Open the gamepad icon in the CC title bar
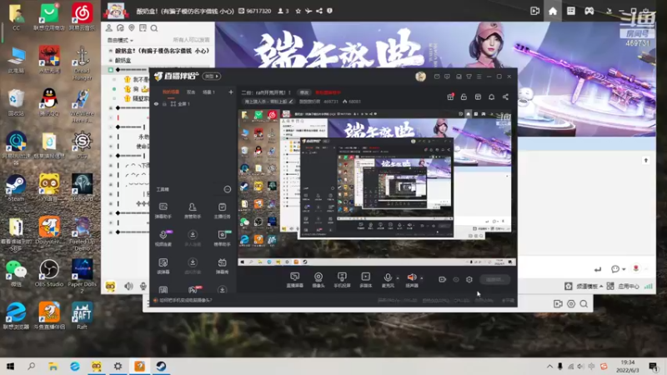667x375 pixels. coord(589,11)
